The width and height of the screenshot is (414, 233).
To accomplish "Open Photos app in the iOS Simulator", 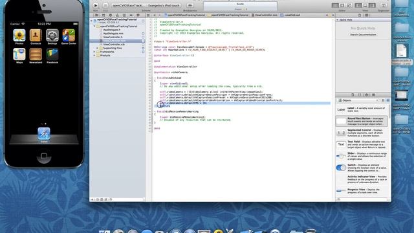I will [19, 36].
